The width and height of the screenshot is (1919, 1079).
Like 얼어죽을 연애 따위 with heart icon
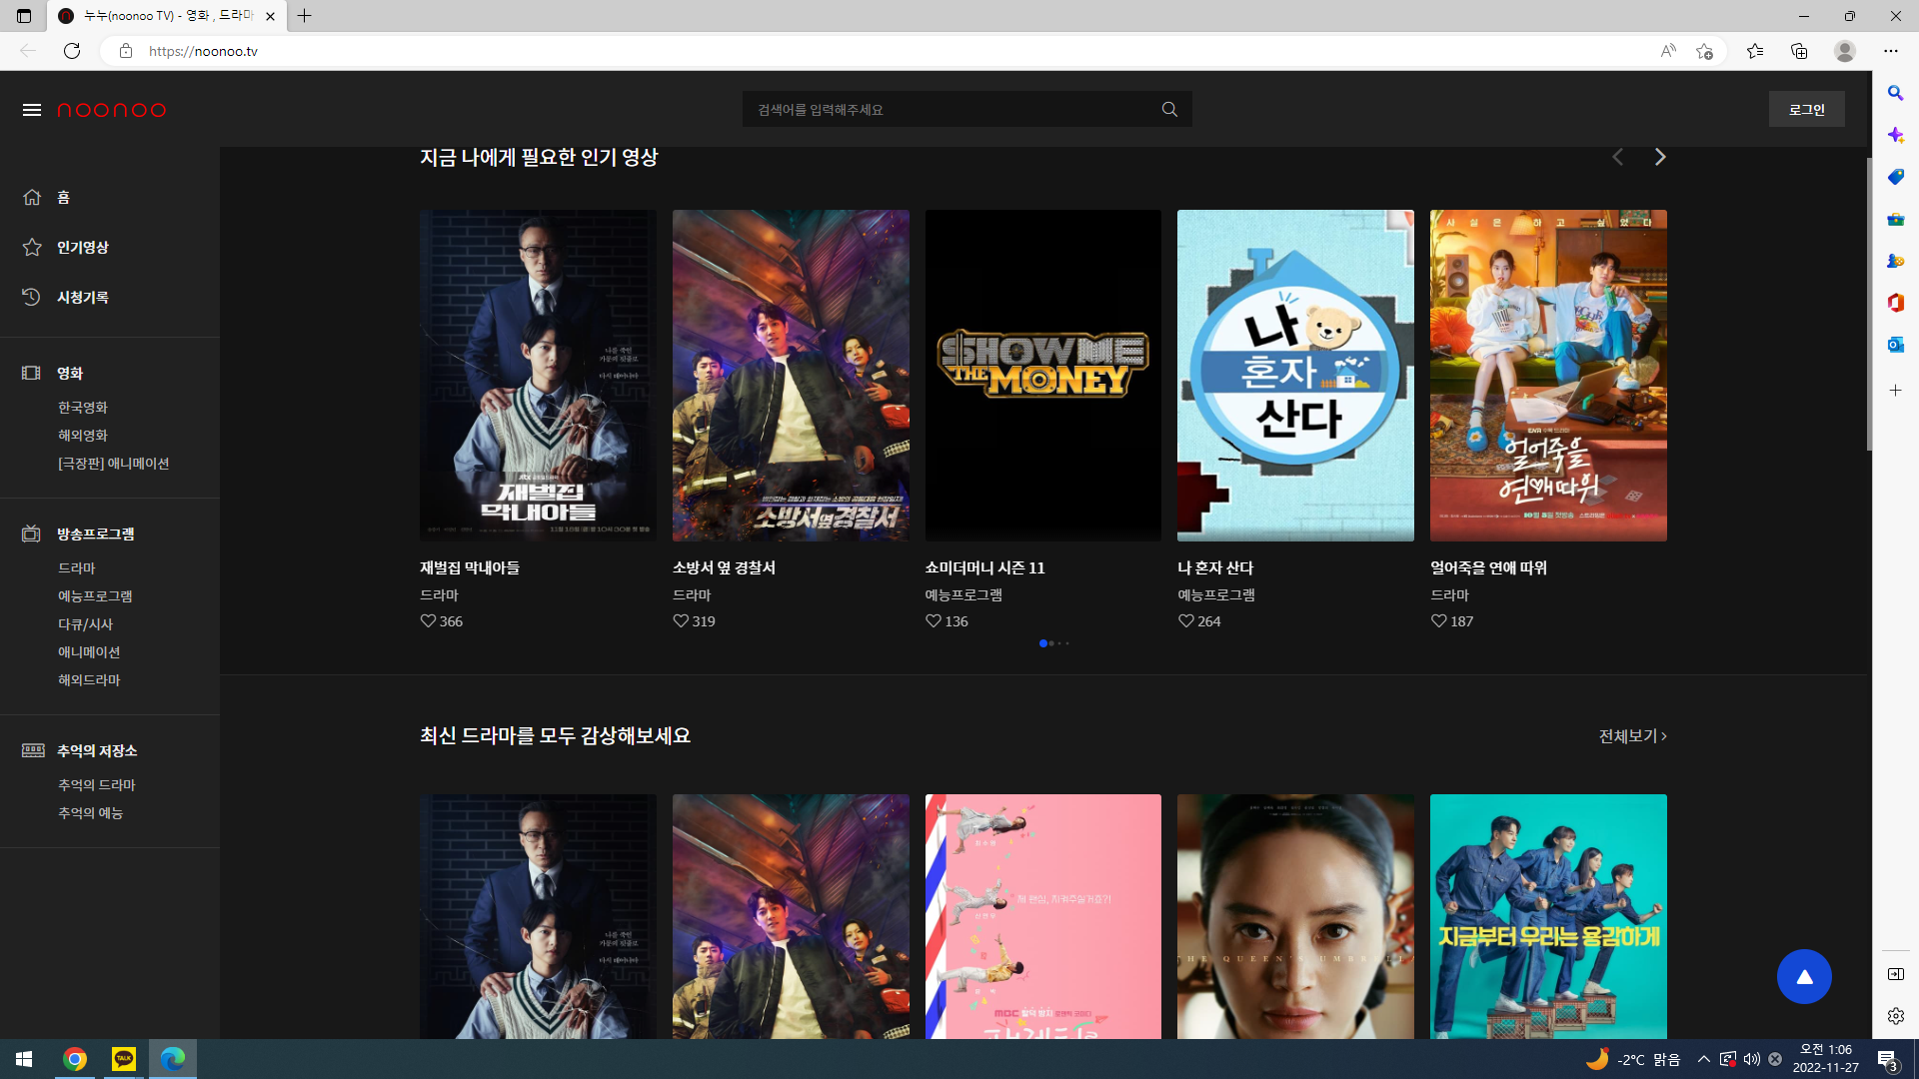click(1439, 621)
